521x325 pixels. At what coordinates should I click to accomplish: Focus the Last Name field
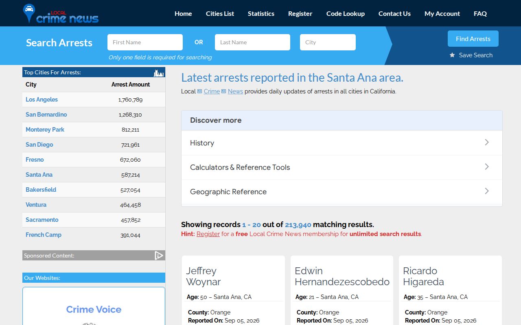click(x=252, y=42)
